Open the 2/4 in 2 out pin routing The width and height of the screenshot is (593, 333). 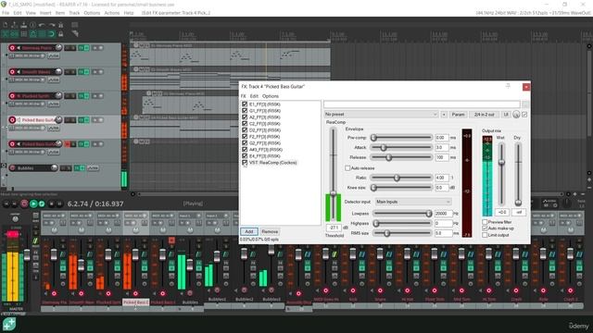point(485,115)
